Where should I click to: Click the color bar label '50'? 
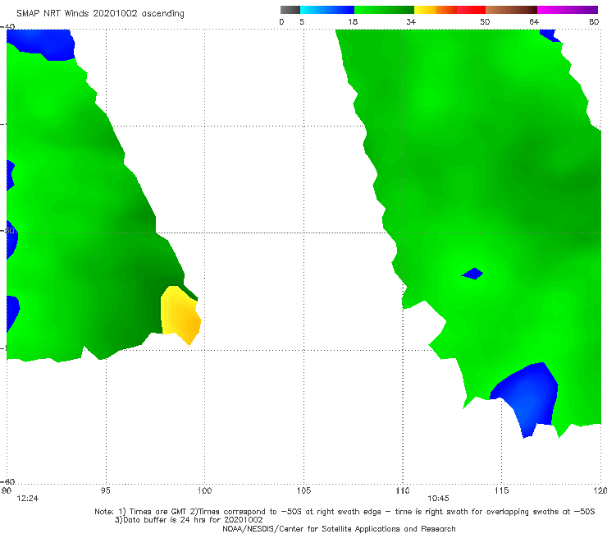485,22
